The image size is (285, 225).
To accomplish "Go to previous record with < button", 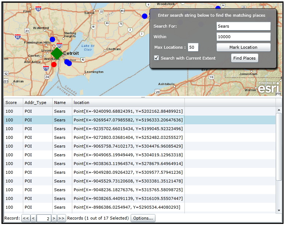I will tap(33, 218).
